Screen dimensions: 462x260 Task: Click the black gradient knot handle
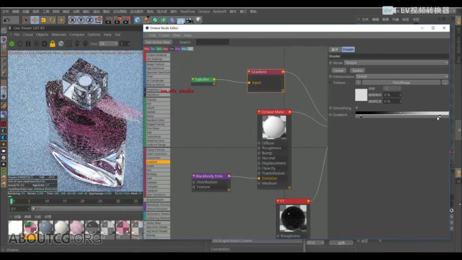coord(361,117)
